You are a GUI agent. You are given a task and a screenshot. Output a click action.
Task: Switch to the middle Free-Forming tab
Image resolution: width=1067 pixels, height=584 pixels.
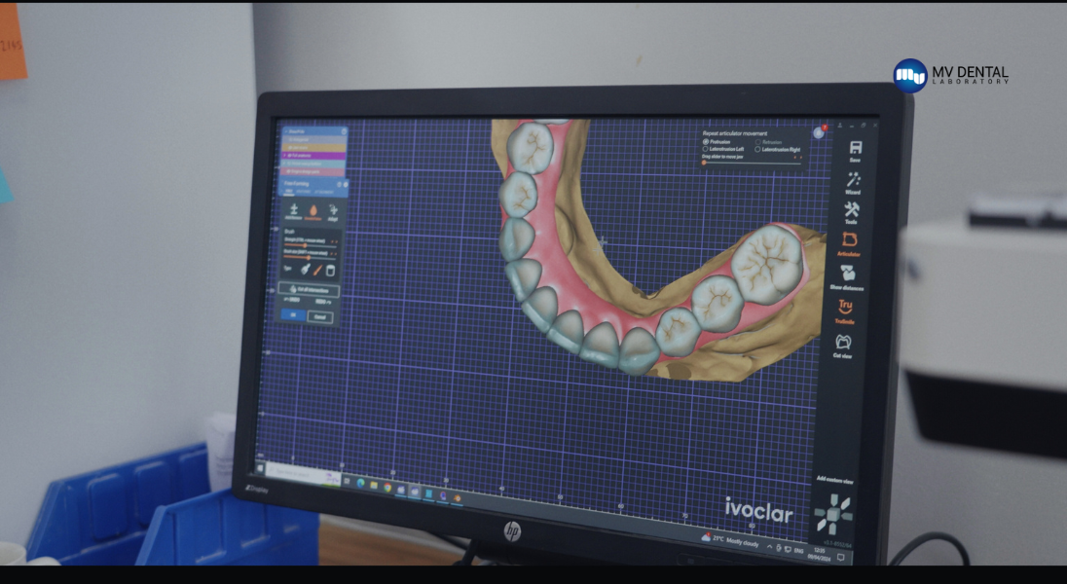[x=304, y=192]
